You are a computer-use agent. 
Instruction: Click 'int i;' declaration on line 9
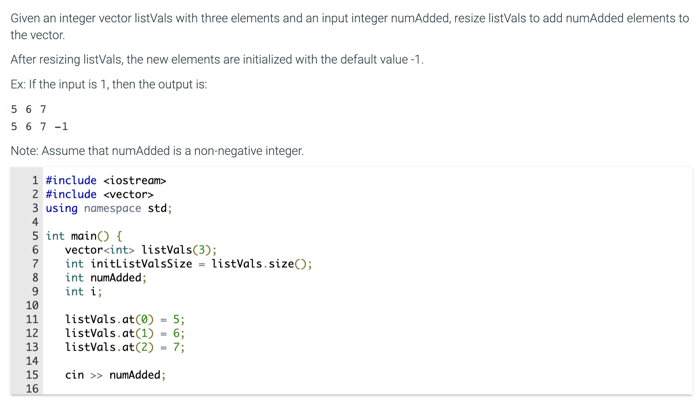(83, 291)
